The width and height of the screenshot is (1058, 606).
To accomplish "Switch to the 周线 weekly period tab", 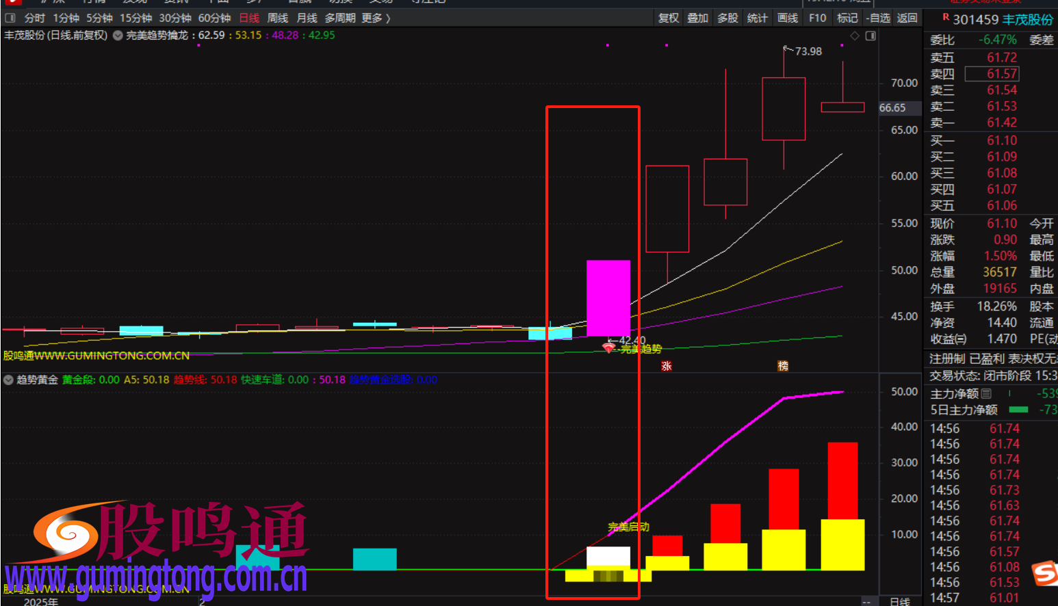I will [277, 18].
